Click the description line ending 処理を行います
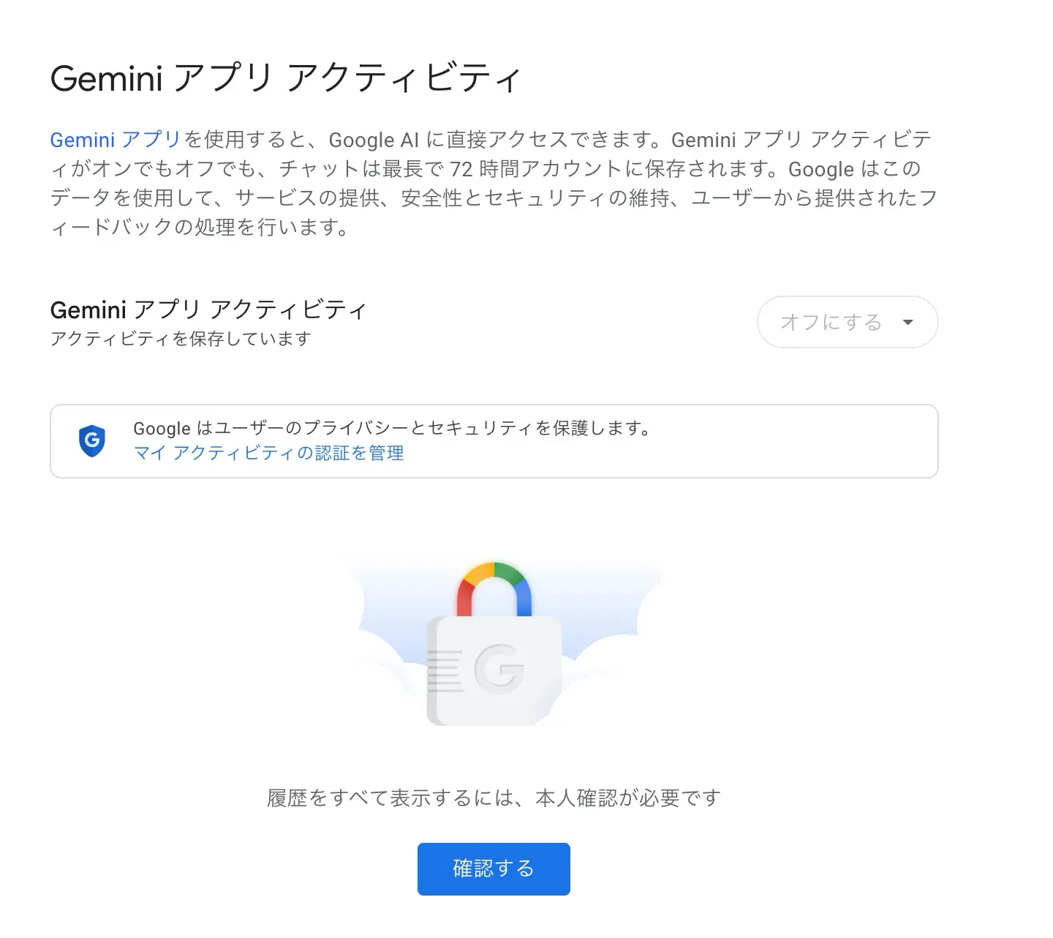1053x938 pixels. pyautogui.click(x=200, y=228)
